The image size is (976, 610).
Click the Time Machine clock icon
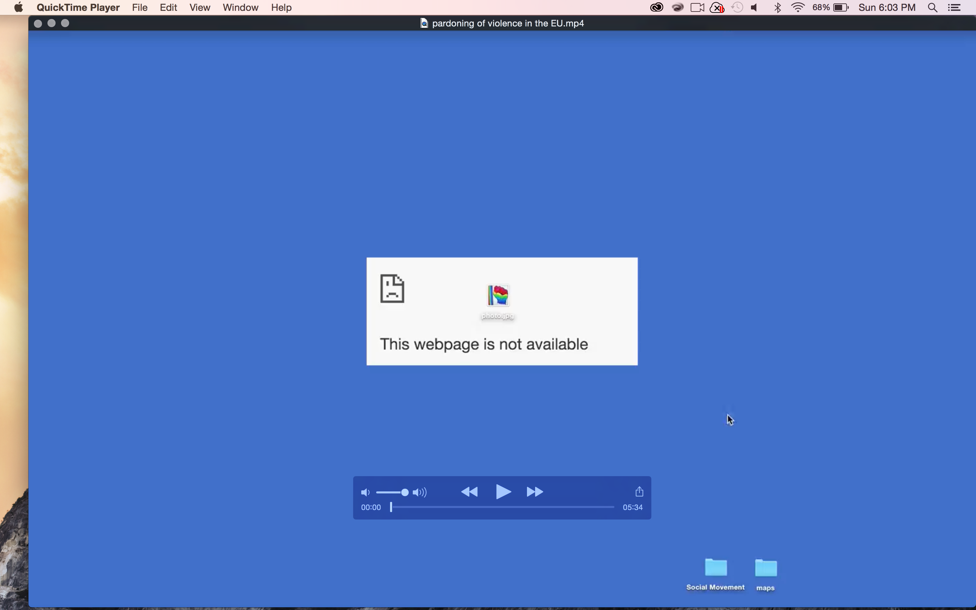point(737,8)
